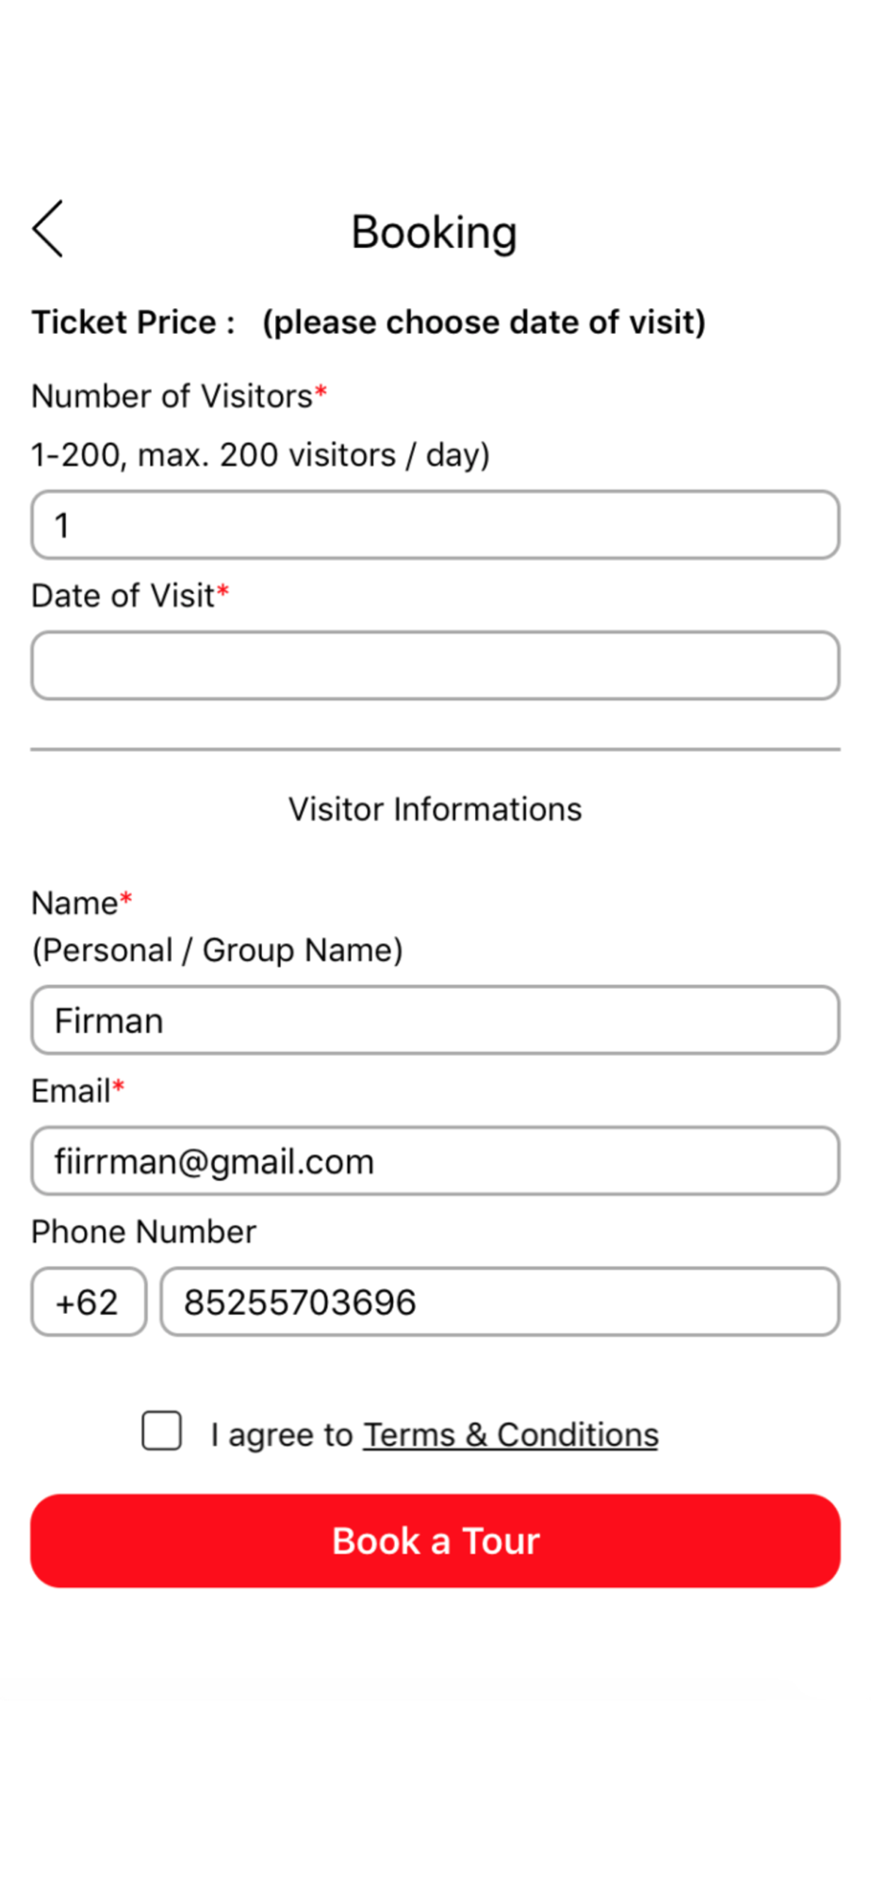Viewport: 871px width, 1885px height.
Task: Click the max 200 visitors hint text
Action: click(x=260, y=455)
